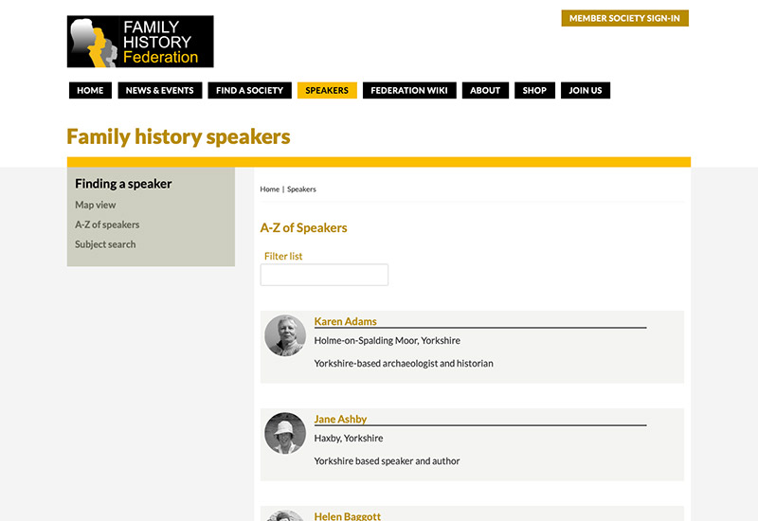Click the Haxby, Yorkshire location text
758x521 pixels.
click(x=349, y=439)
